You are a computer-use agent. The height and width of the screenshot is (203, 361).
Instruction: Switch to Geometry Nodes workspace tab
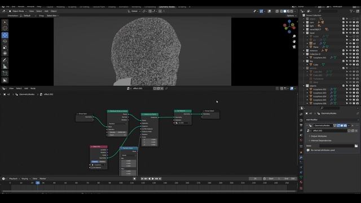[x=167, y=7]
